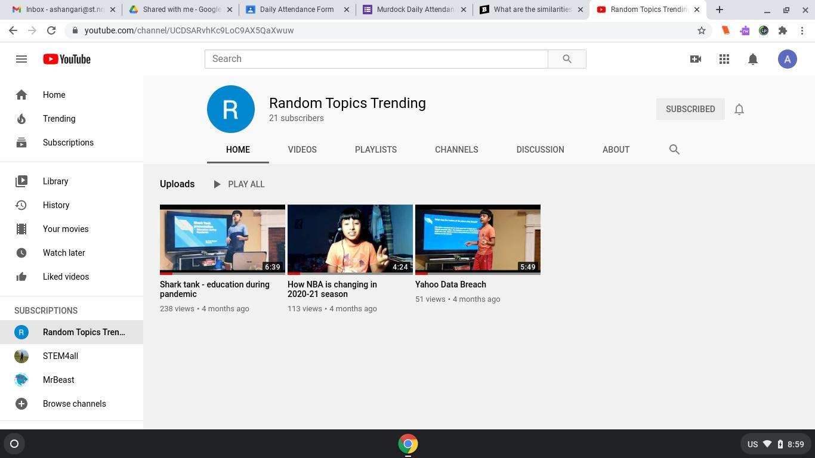This screenshot has width=815, height=458.
Task: Open Browse channels in sidebar
Action: click(x=74, y=404)
